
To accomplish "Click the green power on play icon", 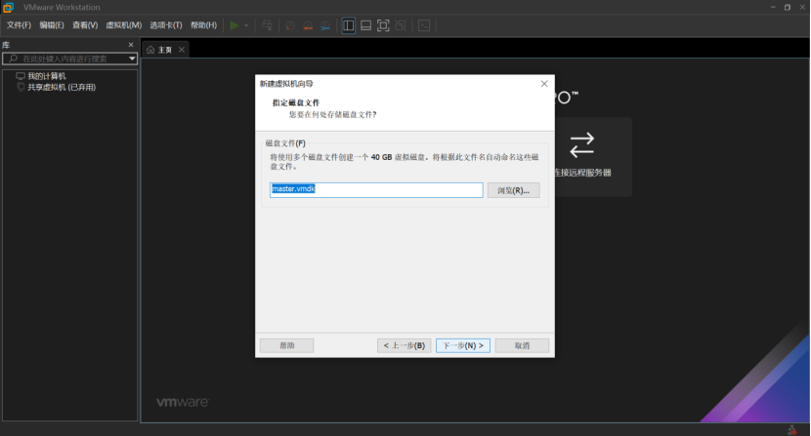I will 235,25.
